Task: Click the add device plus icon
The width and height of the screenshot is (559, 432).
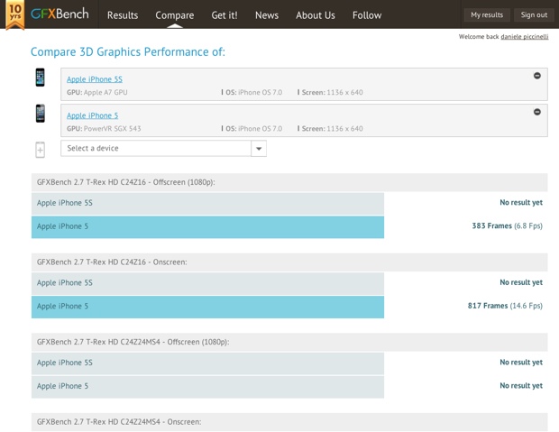Action: [x=41, y=150]
